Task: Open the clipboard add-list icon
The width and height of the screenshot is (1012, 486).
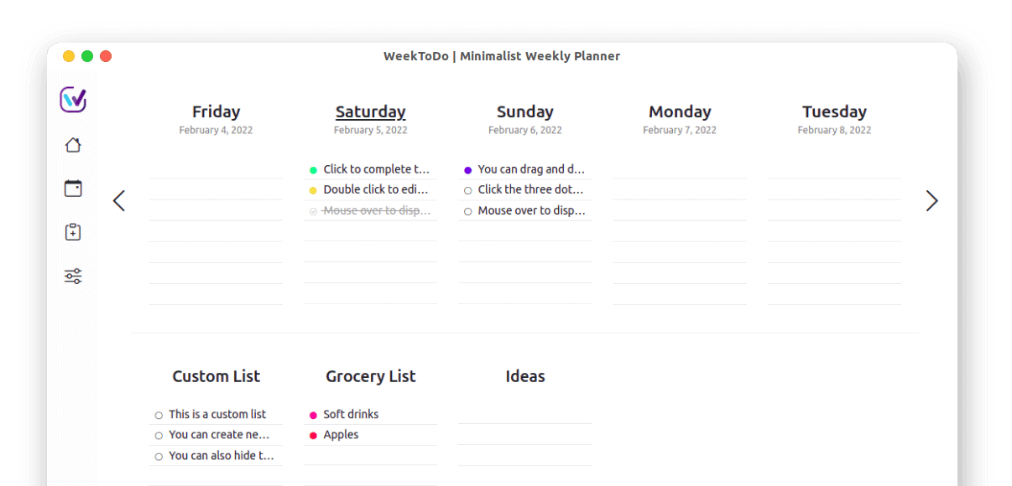Action: pyautogui.click(x=73, y=232)
